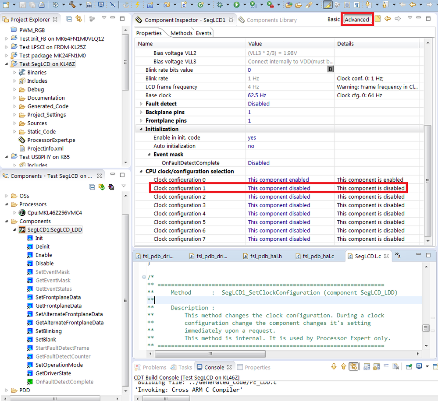Image resolution: width=438 pixels, height=401 pixels.
Task: Click Clear Console icon
Action: point(395,366)
